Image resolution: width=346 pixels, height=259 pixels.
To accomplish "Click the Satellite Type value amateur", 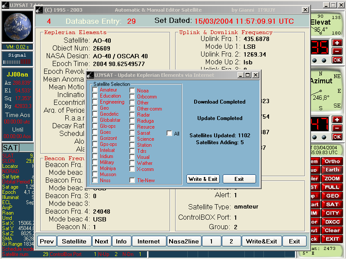I will 246,207.
